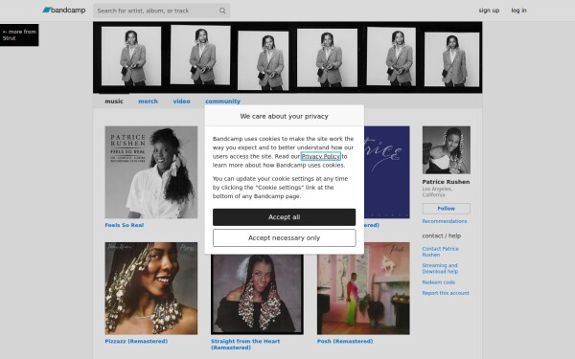Click the contact sheet banner image
The height and width of the screenshot is (359, 575).
[287, 57]
